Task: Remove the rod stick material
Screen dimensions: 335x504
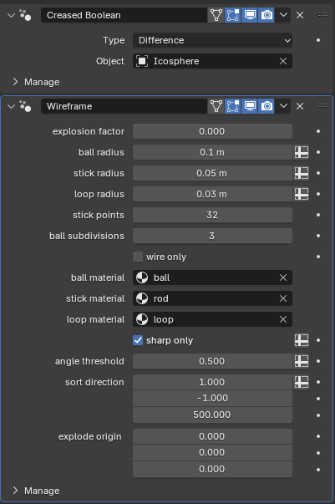Action: (283, 298)
